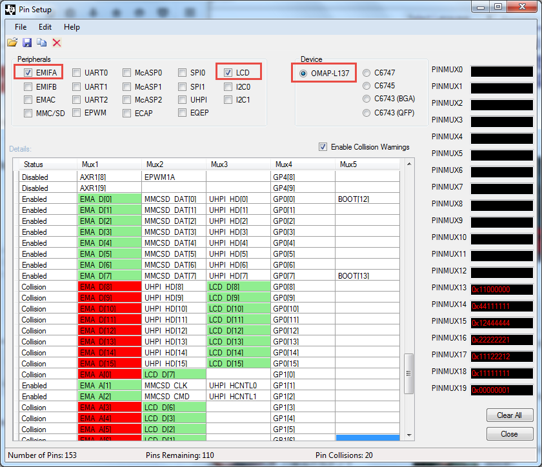Image resolution: width=542 pixels, height=467 pixels.
Task: Click the UHPI_HCNTL1 cell
Action: click(239, 397)
